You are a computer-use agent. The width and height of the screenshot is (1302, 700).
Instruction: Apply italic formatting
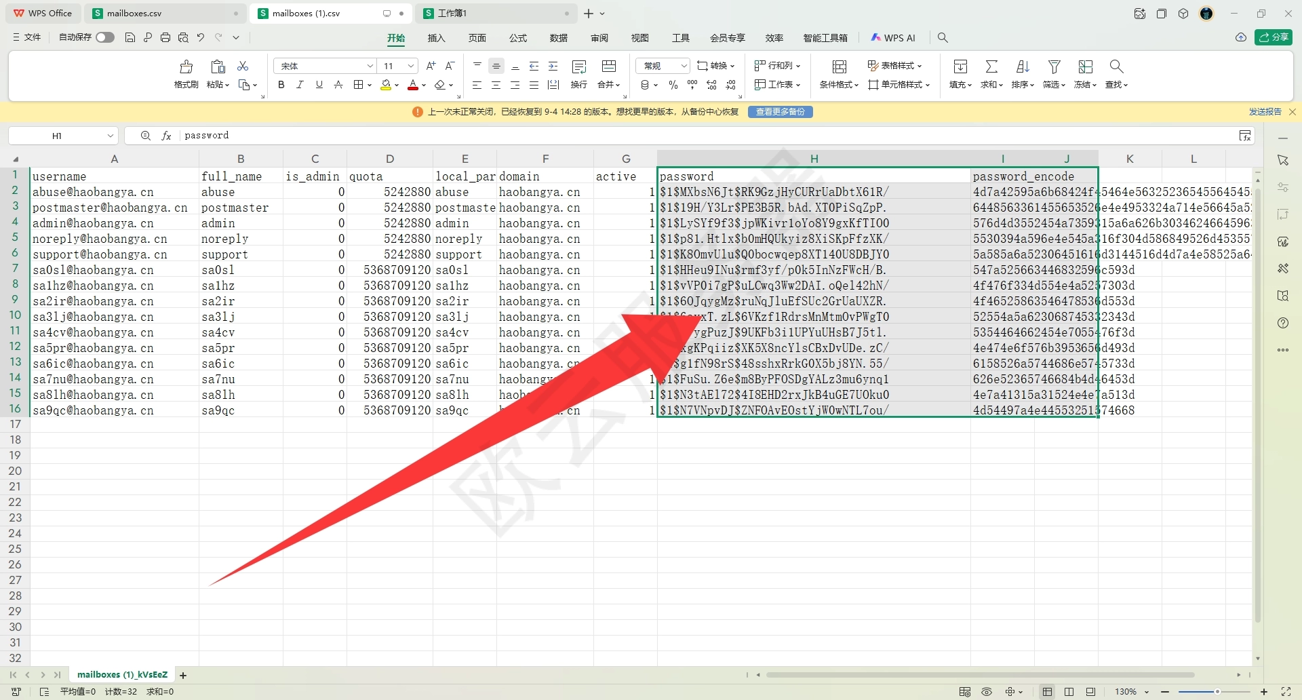pos(300,85)
